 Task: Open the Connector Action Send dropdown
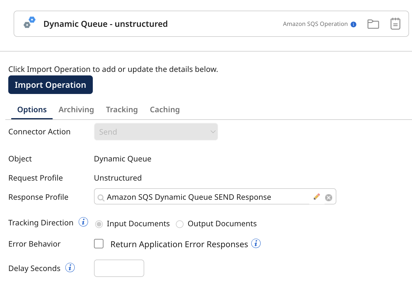pyautogui.click(x=156, y=132)
